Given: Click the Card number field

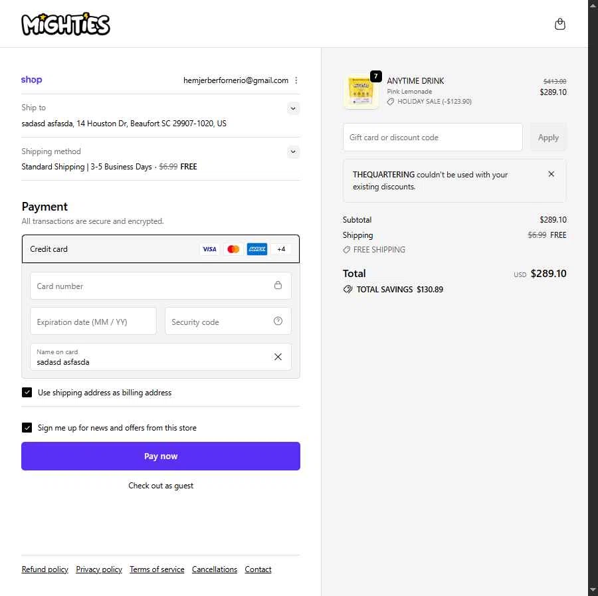Looking at the screenshot, I should pyautogui.click(x=161, y=286).
